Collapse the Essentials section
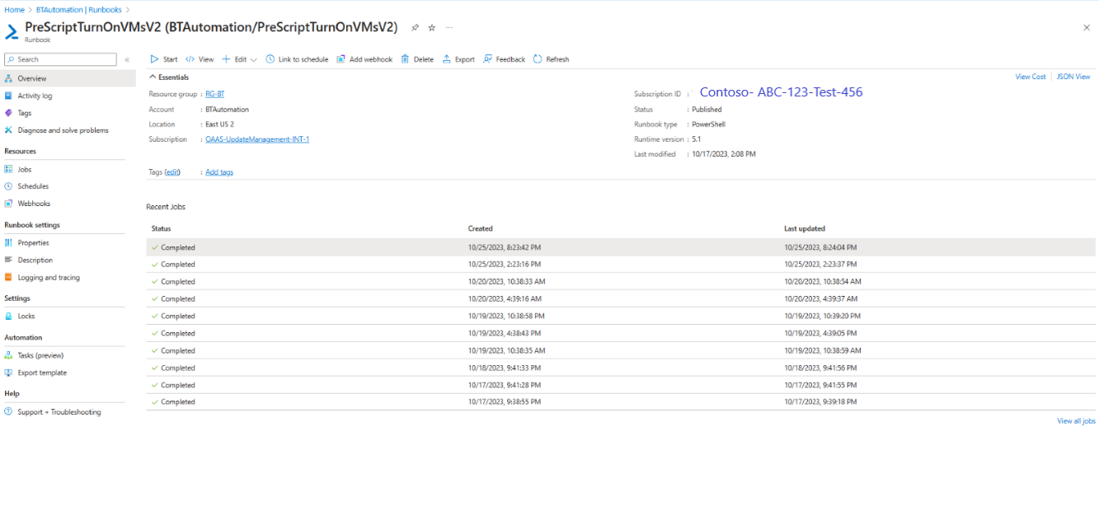Image resolution: width=1099 pixels, height=530 pixels. [x=169, y=77]
